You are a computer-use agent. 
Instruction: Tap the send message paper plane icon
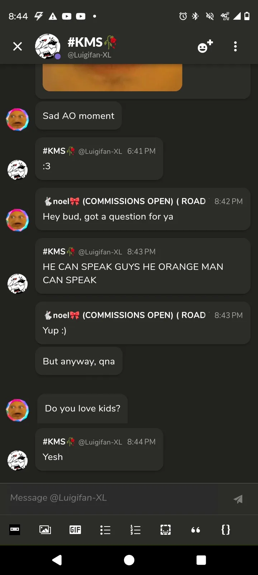tap(238, 499)
